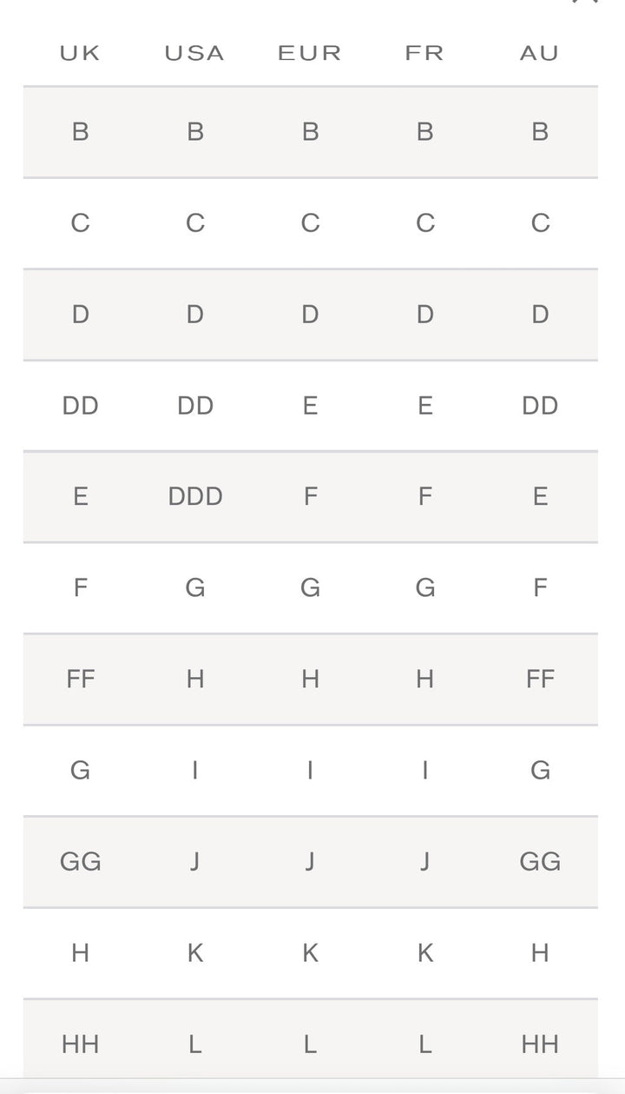The image size is (625, 1094).
Task: Click the GG cell in AU column
Action: [540, 862]
